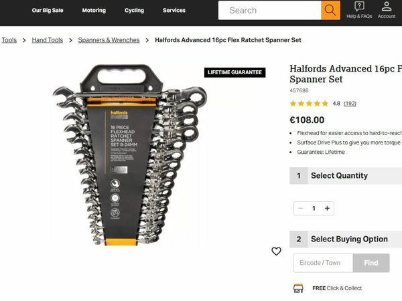The image size is (402, 301).
Task: Enlarge the spanner set product image
Action: click(x=130, y=155)
